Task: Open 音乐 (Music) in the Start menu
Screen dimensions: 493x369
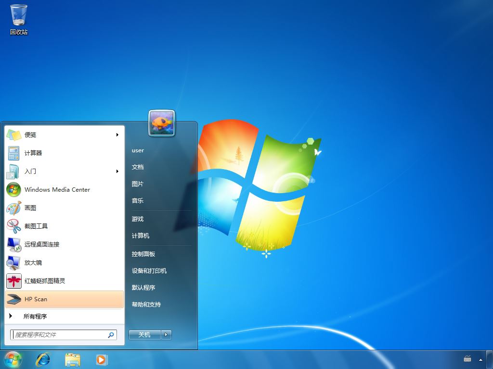Action: tap(137, 200)
